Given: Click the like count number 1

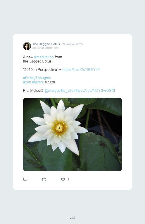Looking at the screenshot, I should (68, 179).
